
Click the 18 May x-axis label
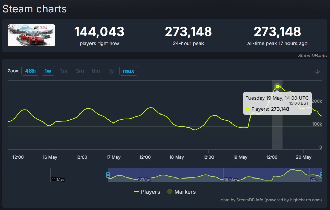pyautogui.click(x=177, y=157)
